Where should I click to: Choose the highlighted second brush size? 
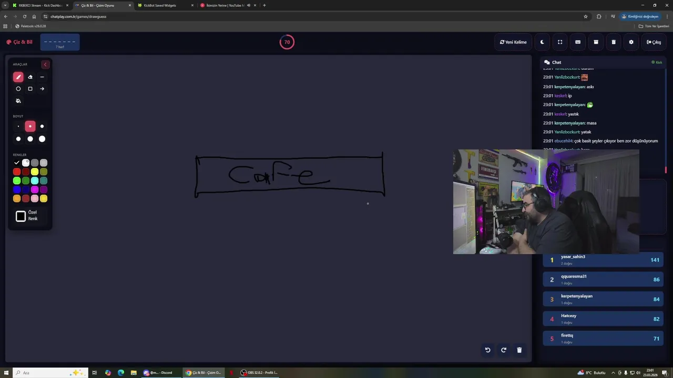[x=30, y=127]
